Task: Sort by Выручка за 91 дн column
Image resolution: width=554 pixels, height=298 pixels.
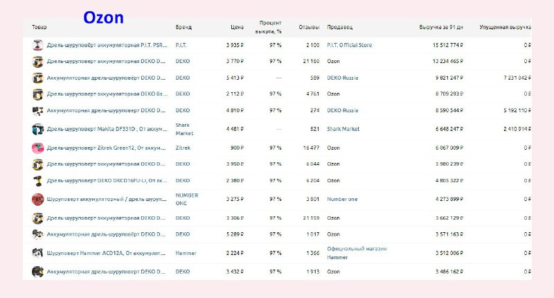Action: pos(441,27)
